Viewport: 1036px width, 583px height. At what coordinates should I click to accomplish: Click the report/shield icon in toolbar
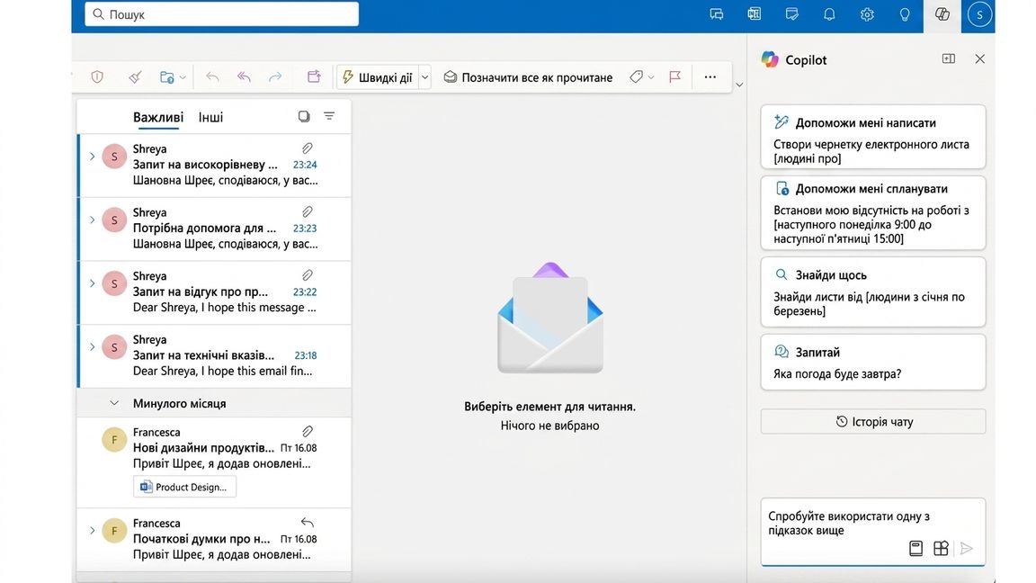pos(97,76)
